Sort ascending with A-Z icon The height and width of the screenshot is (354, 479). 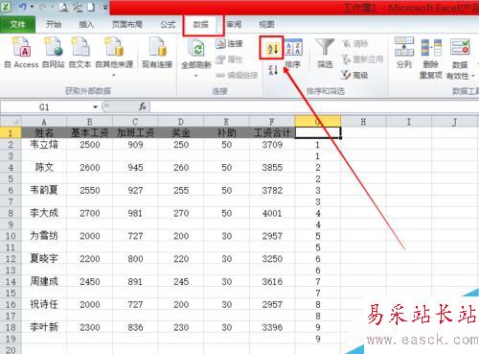click(x=272, y=48)
